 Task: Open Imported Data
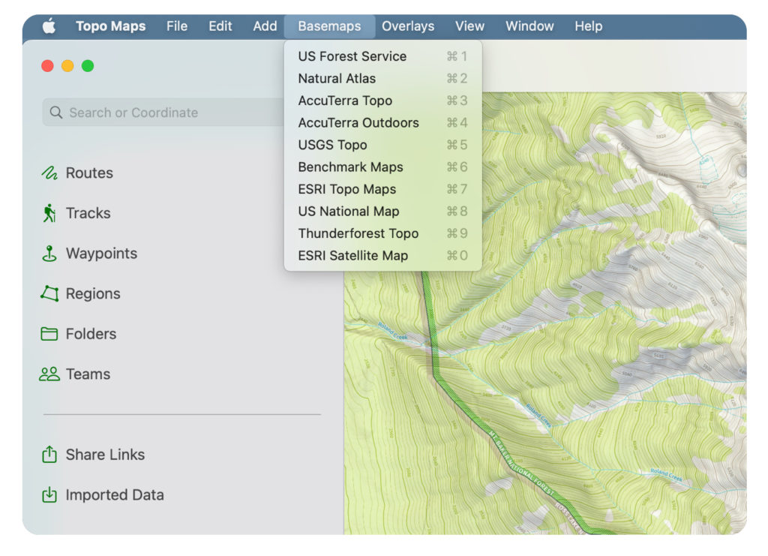pyautogui.click(x=115, y=494)
